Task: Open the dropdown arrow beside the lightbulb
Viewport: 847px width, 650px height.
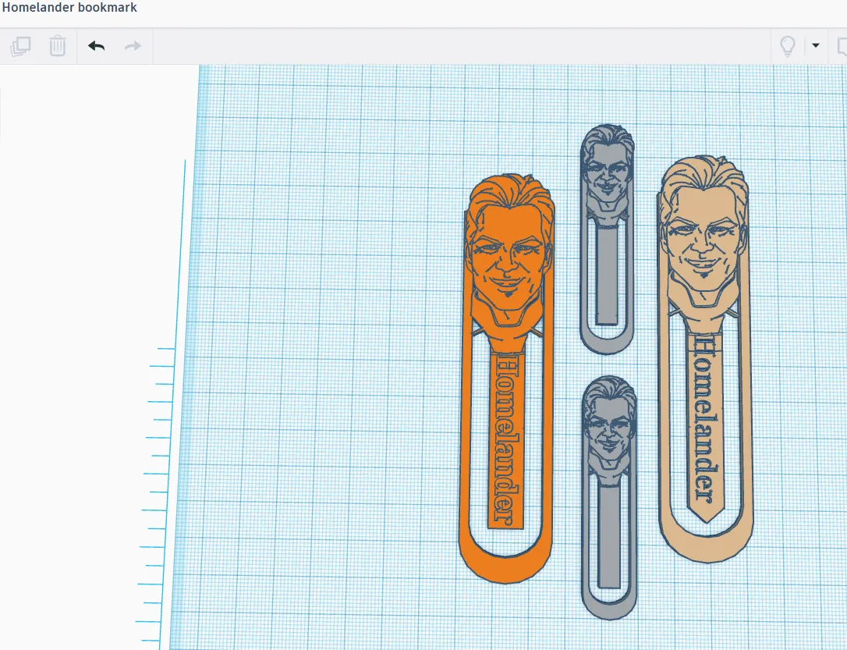Action: (816, 45)
